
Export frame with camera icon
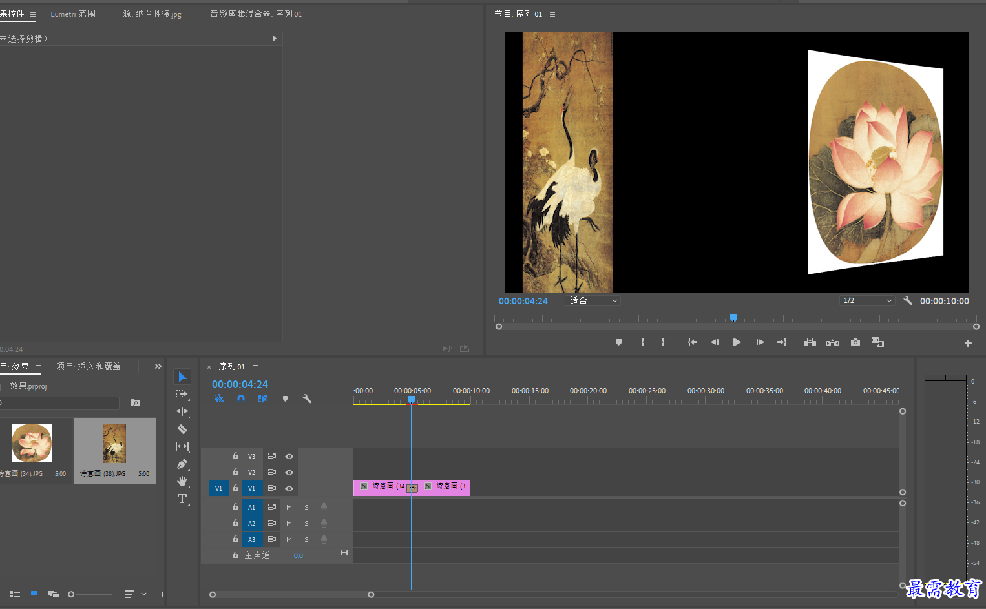855,342
